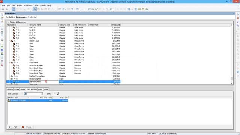Open the Codes details tab
240x135 pixels.
pos(16,89)
